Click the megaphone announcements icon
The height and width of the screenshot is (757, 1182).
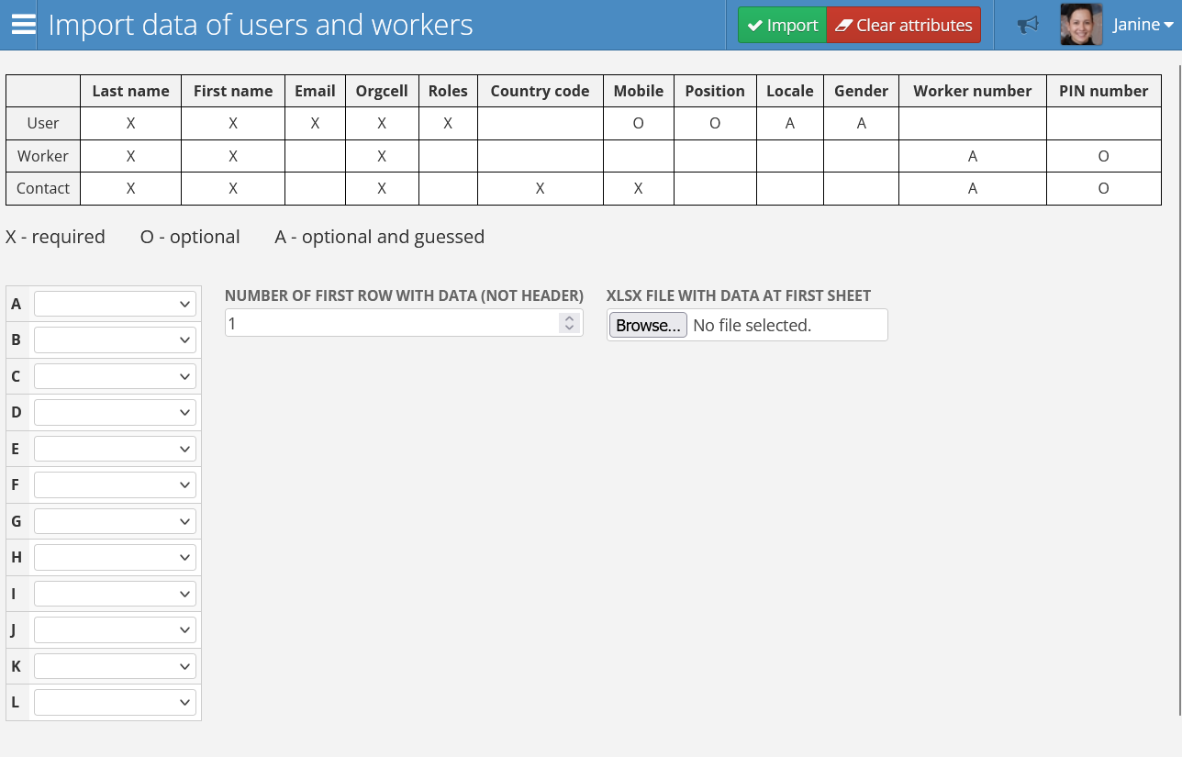[x=1028, y=25]
